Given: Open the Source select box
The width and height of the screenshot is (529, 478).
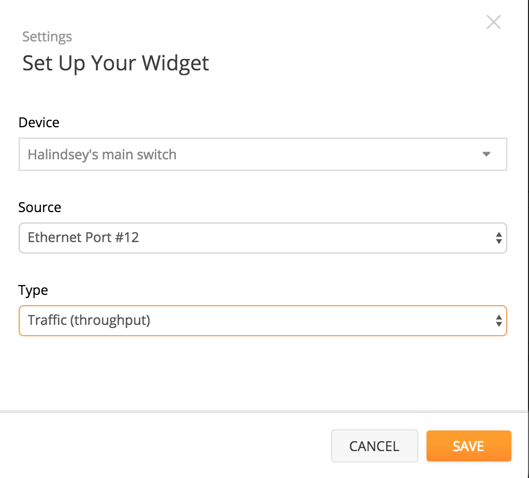Looking at the screenshot, I should point(262,237).
